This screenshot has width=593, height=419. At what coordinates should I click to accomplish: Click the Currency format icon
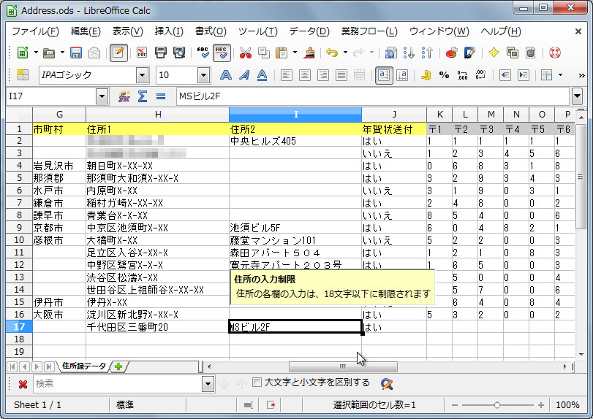426,75
